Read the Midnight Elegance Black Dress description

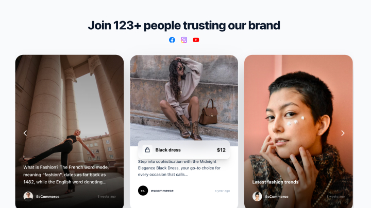tap(179, 168)
